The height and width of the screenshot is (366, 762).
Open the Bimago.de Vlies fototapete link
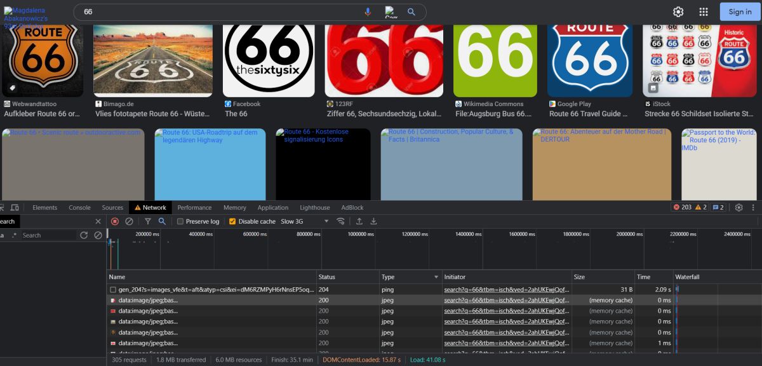151,114
